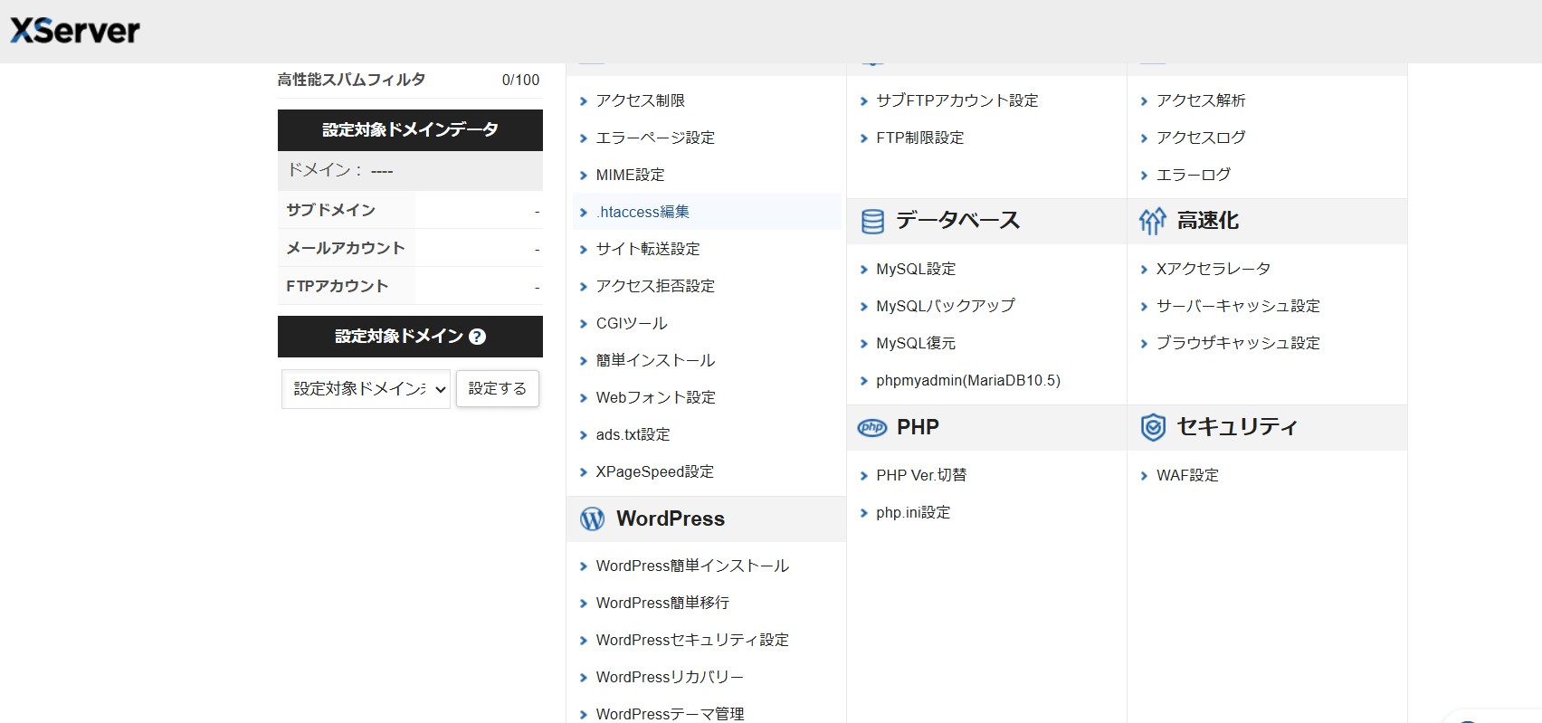Open ads.txt設定
Screen dimensions: 1542x723
click(x=633, y=434)
